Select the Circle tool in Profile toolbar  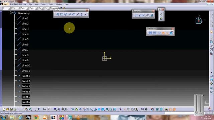pos(66,14)
